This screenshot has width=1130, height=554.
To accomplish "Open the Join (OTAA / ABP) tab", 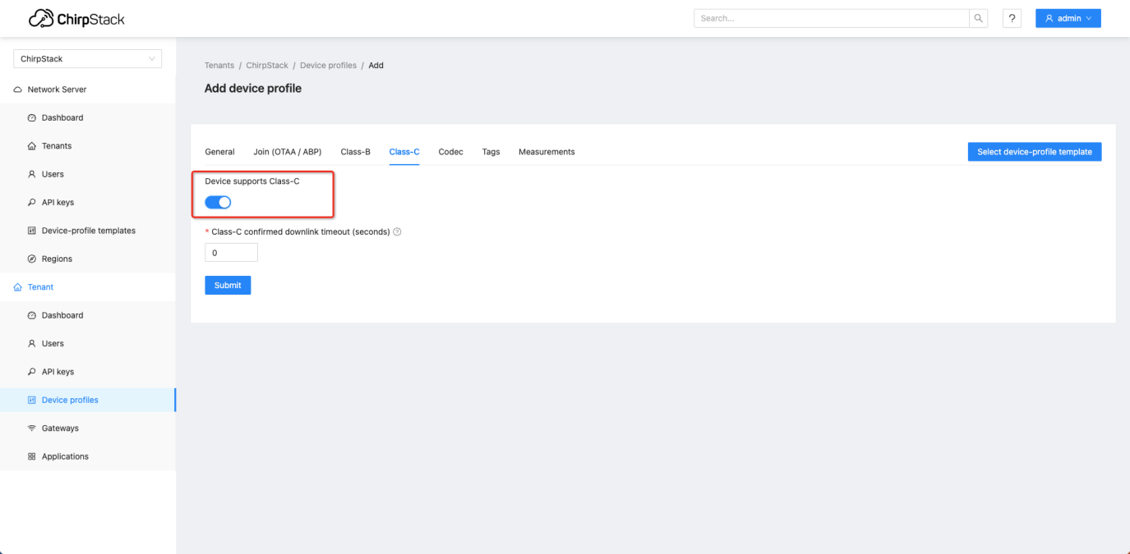I will click(x=287, y=152).
